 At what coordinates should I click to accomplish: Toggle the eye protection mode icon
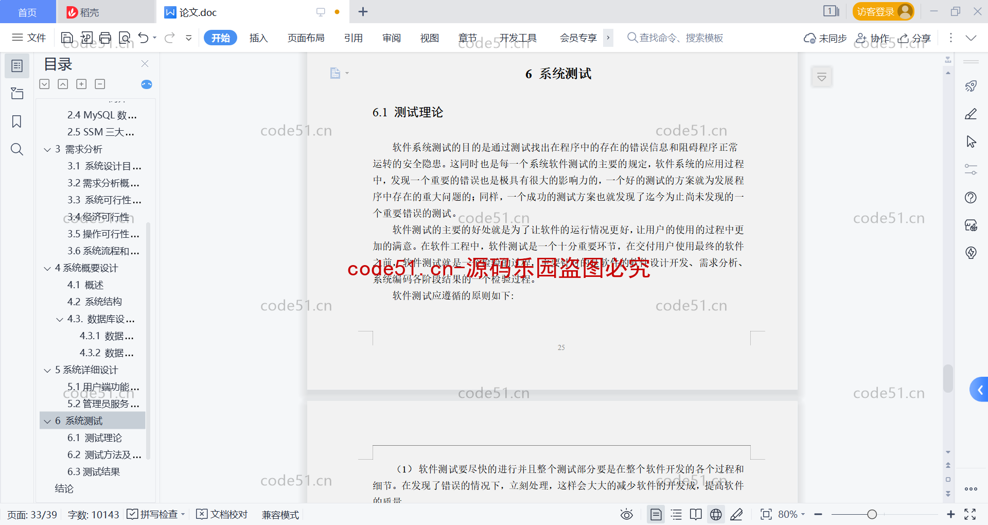click(627, 514)
